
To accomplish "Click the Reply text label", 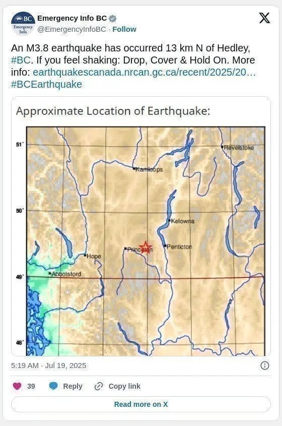I will (73, 386).
